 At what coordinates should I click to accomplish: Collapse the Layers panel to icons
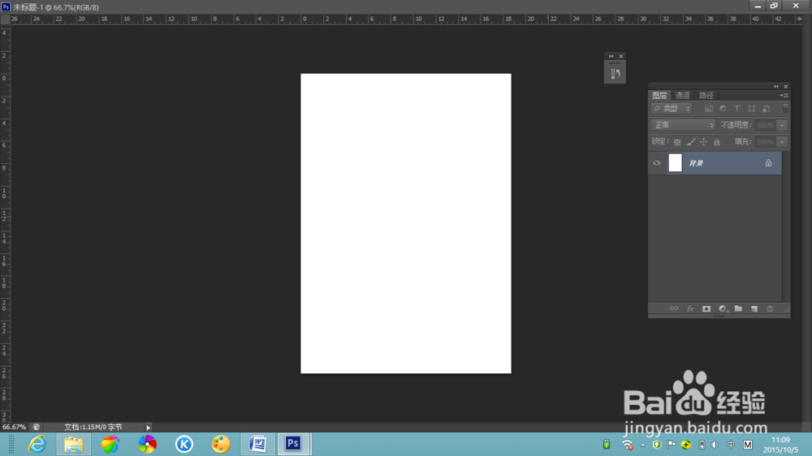tap(775, 87)
